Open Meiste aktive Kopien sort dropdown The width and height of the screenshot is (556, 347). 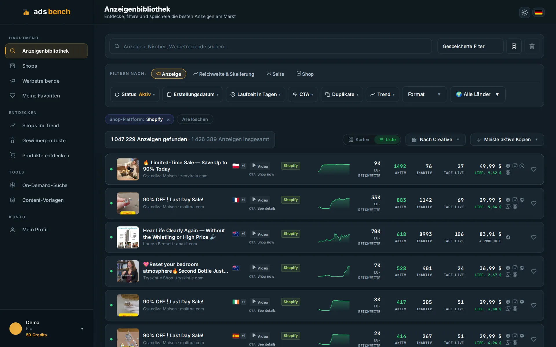(x=507, y=140)
